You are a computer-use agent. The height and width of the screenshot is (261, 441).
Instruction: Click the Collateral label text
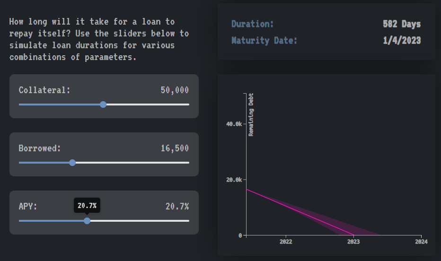pos(44,90)
